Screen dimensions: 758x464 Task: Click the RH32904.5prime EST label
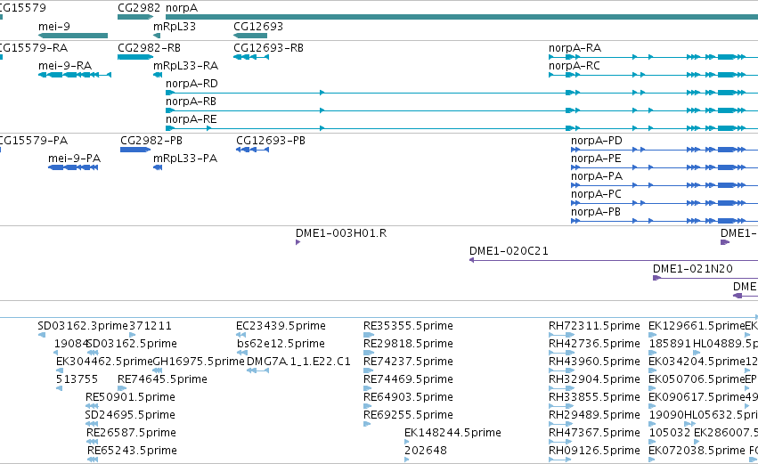coord(595,379)
